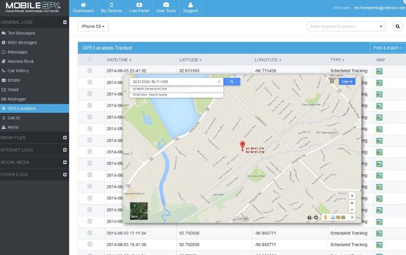
Task: Open the iPhone 5S device dropdown
Action: point(93,26)
